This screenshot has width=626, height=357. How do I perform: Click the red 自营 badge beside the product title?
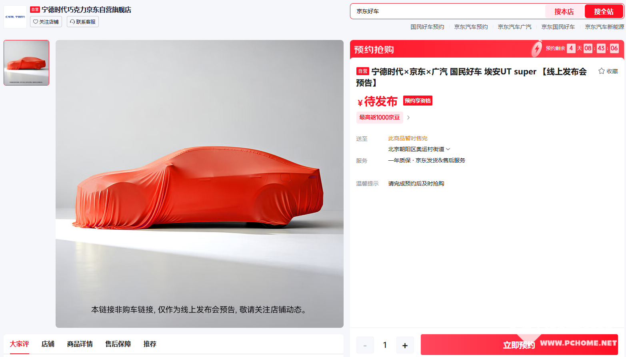pos(363,71)
